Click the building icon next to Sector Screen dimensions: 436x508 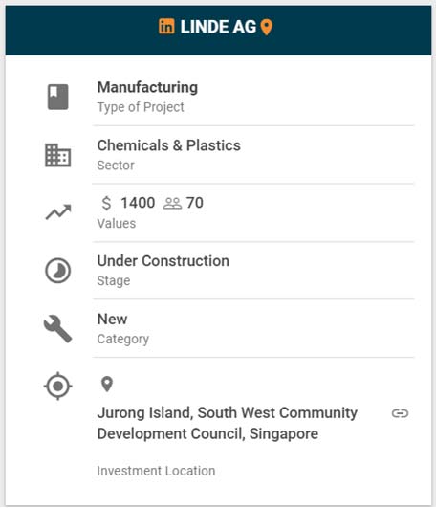tap(58, 155)
